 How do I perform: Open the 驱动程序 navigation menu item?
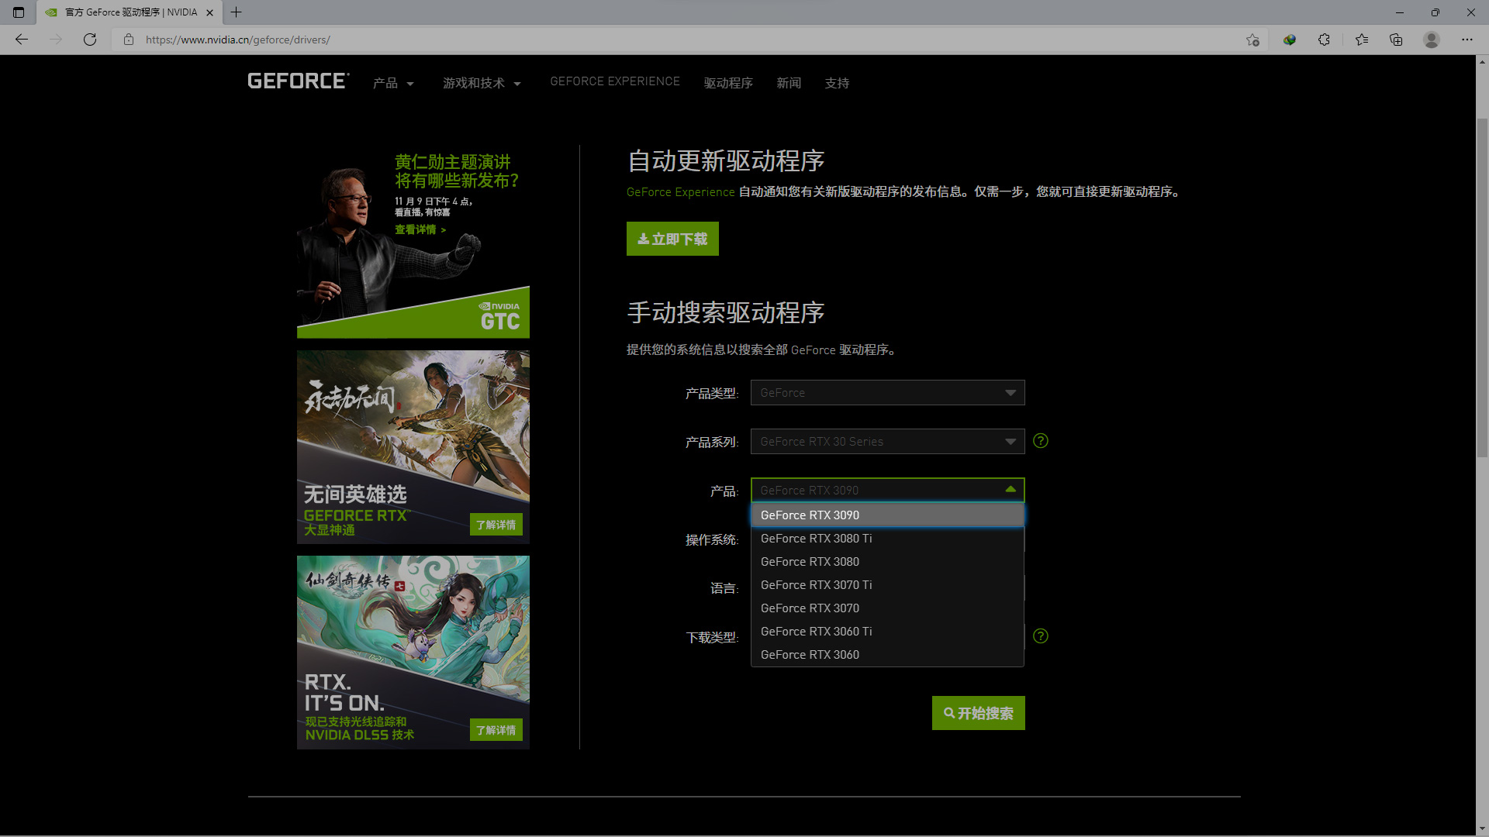point(728,83)
